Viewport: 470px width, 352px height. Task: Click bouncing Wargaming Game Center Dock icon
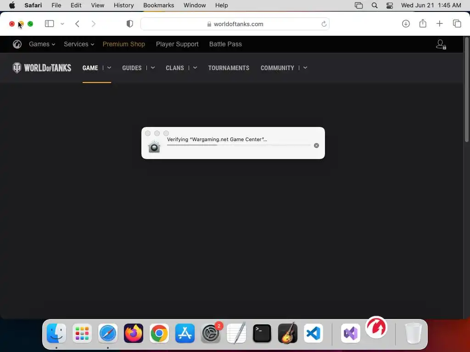376,327
